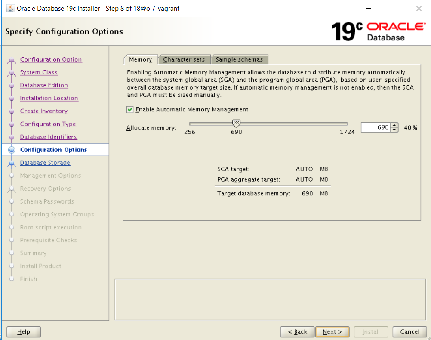Open the Sample schemas tab
The image size is (431, 340).
click(x=239, y=59)
